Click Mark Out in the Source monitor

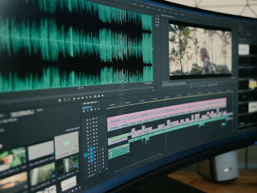(68, 99)
